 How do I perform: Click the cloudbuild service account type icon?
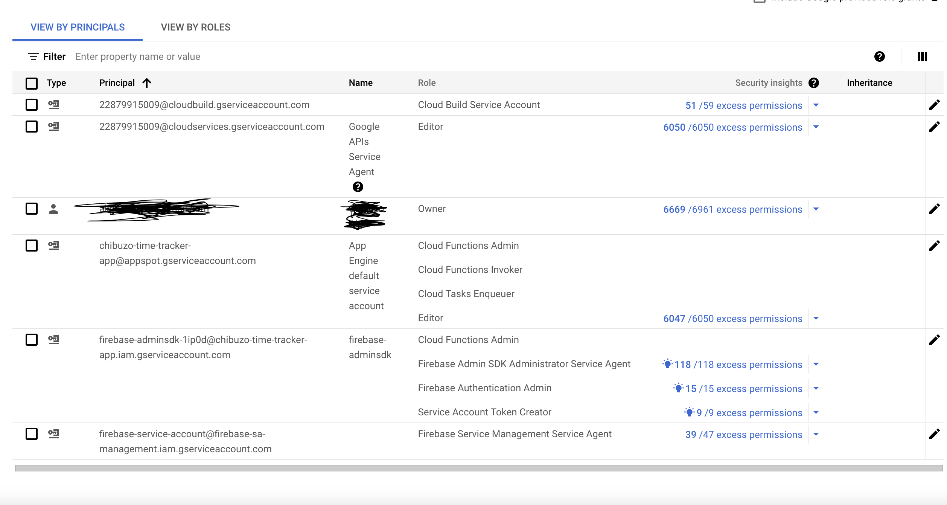pyautogui.click(x=53, y=105)
